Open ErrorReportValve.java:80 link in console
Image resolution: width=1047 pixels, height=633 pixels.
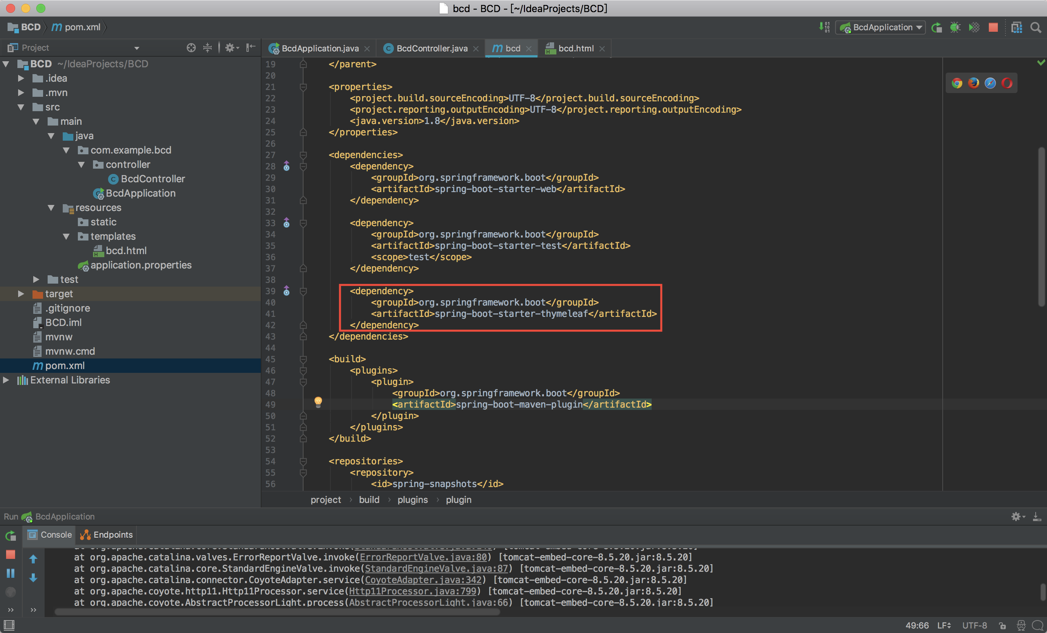click(423, 557)
